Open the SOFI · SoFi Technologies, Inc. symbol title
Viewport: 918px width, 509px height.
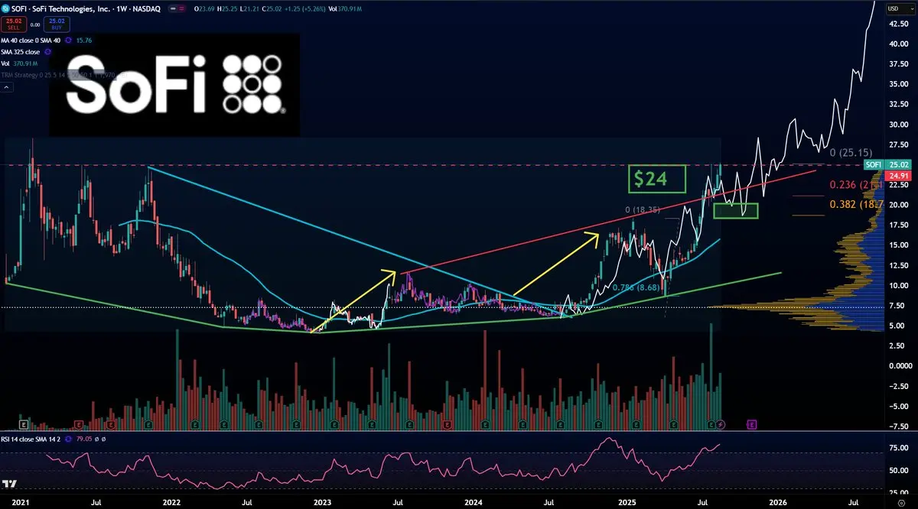coord(61,8)
